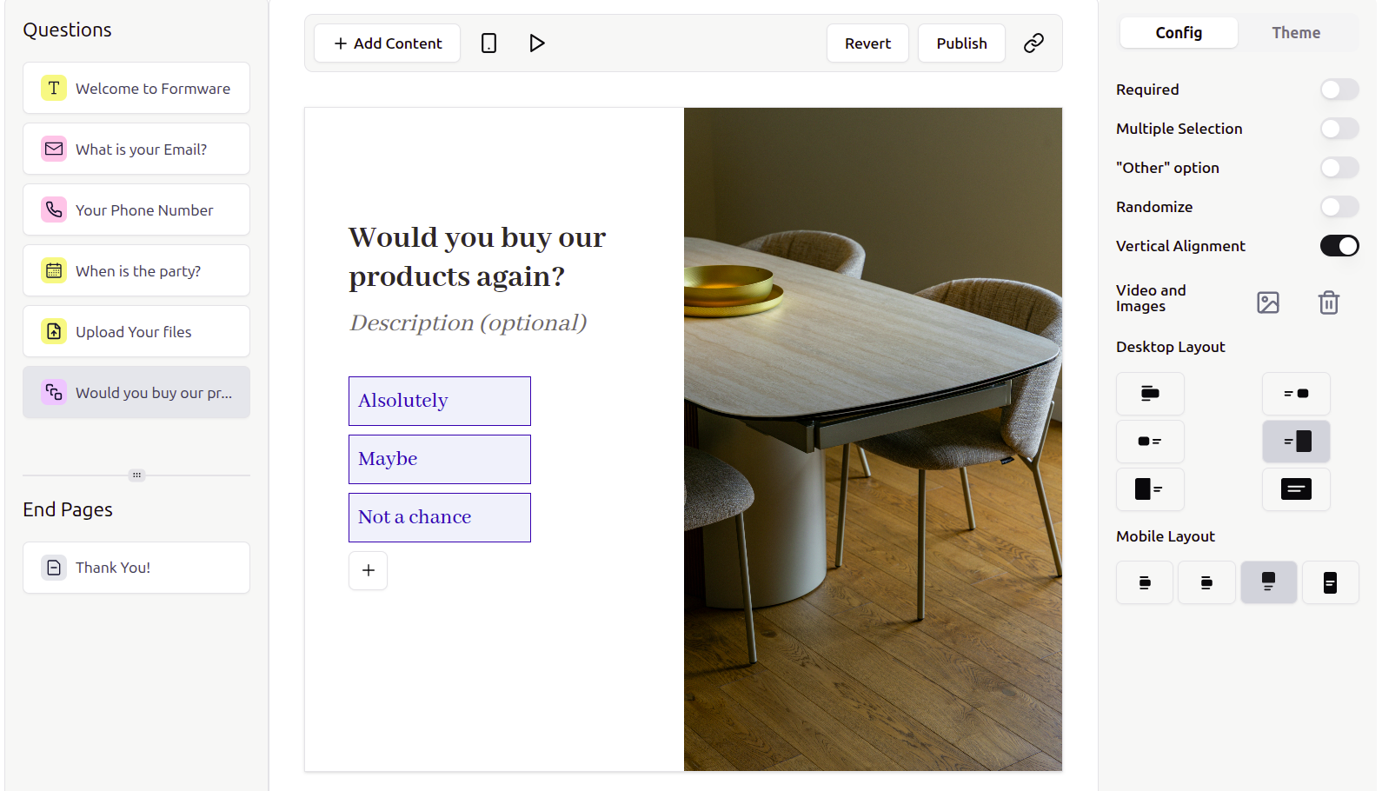
Task: Choose the first mobile layout option
Action: tap(1144, 582)
